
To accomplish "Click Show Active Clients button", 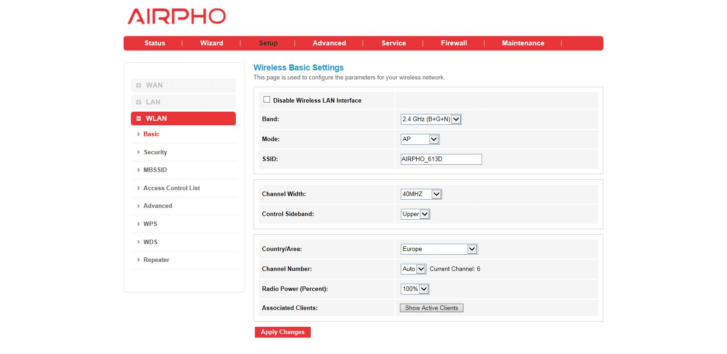I will pyautogui.click(x=431, y=308).
